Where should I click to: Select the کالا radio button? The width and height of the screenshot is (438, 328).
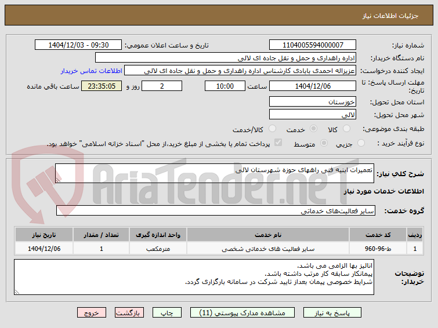click(x=346, y=129)
